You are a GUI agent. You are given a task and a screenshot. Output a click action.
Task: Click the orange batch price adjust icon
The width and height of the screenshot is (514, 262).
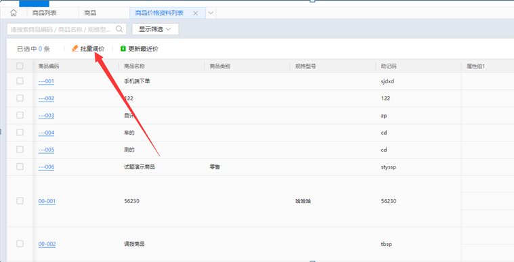coord(75,49)
